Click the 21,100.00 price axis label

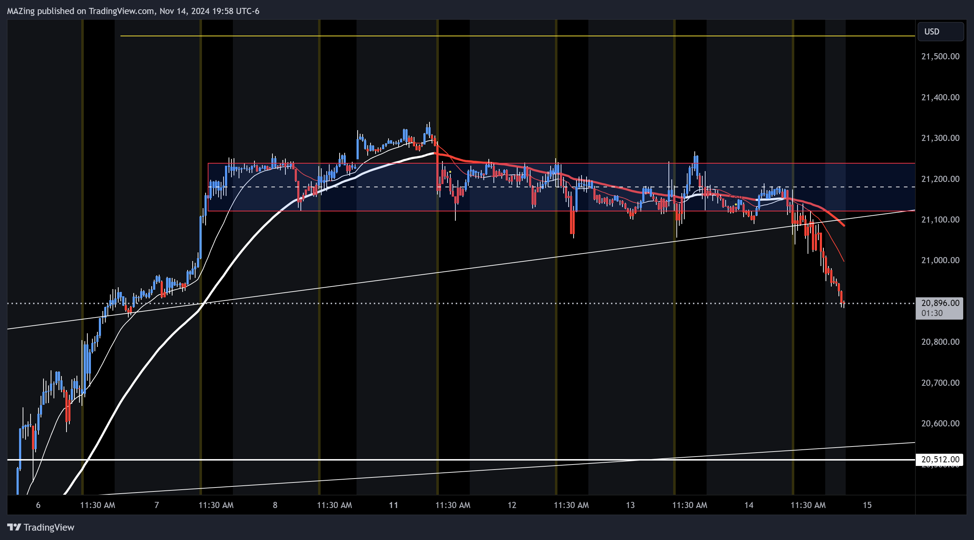pyautogui.click(x=940, y=219)
